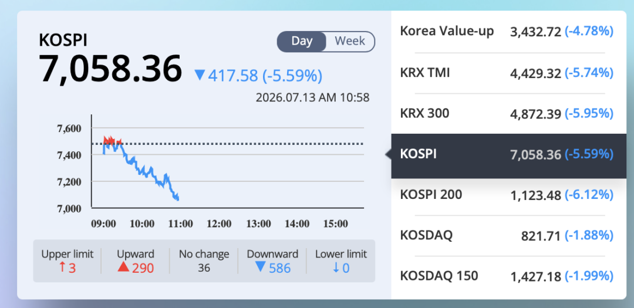Click the pointer notch on KOSPI row
Screen dimensions: 634x308
tap(388, 154)
